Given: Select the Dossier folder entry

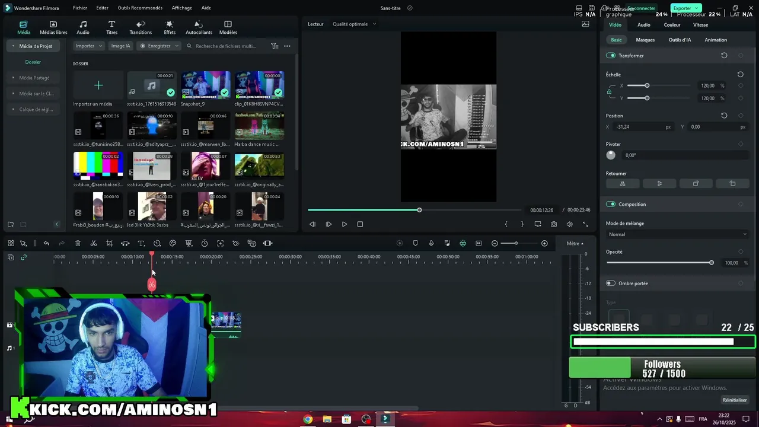Looking at the screenshot, I should tap(33, 62).
